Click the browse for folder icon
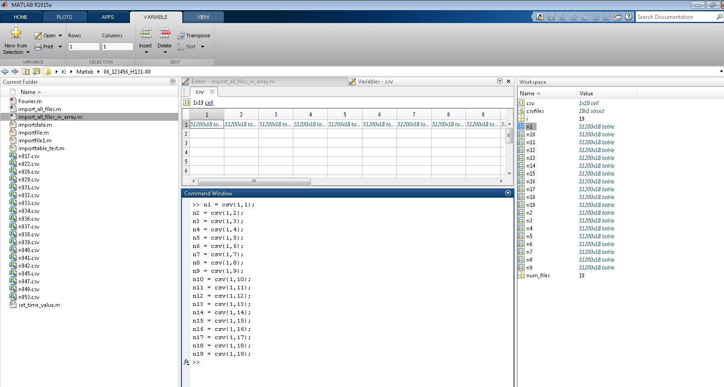This screenshot has height=387, width=724. coord(36,71)
